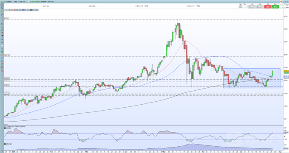Click the red Sell price button

point(268,7)
